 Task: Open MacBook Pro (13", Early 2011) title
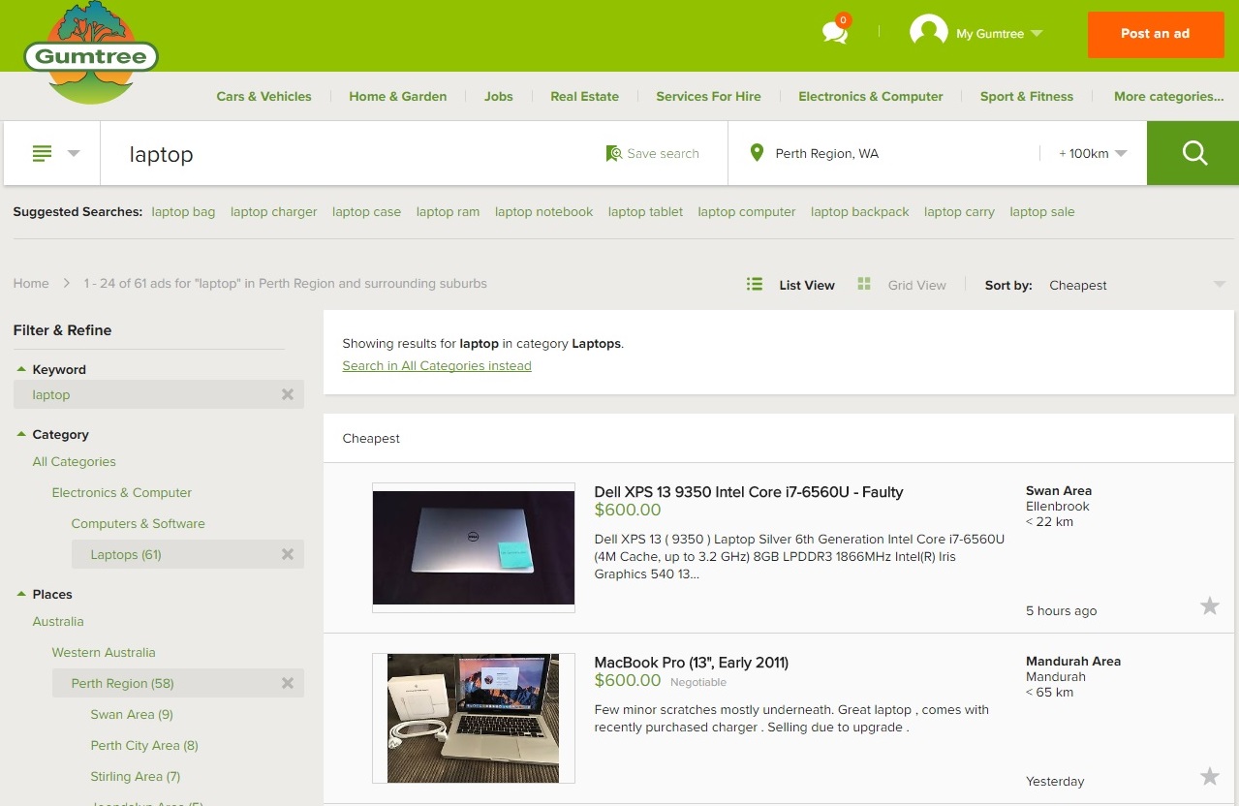tap(692, 662)
